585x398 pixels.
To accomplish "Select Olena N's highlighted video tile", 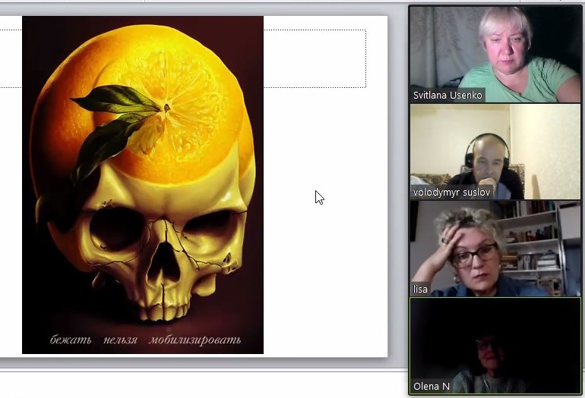I will (495, 346).
